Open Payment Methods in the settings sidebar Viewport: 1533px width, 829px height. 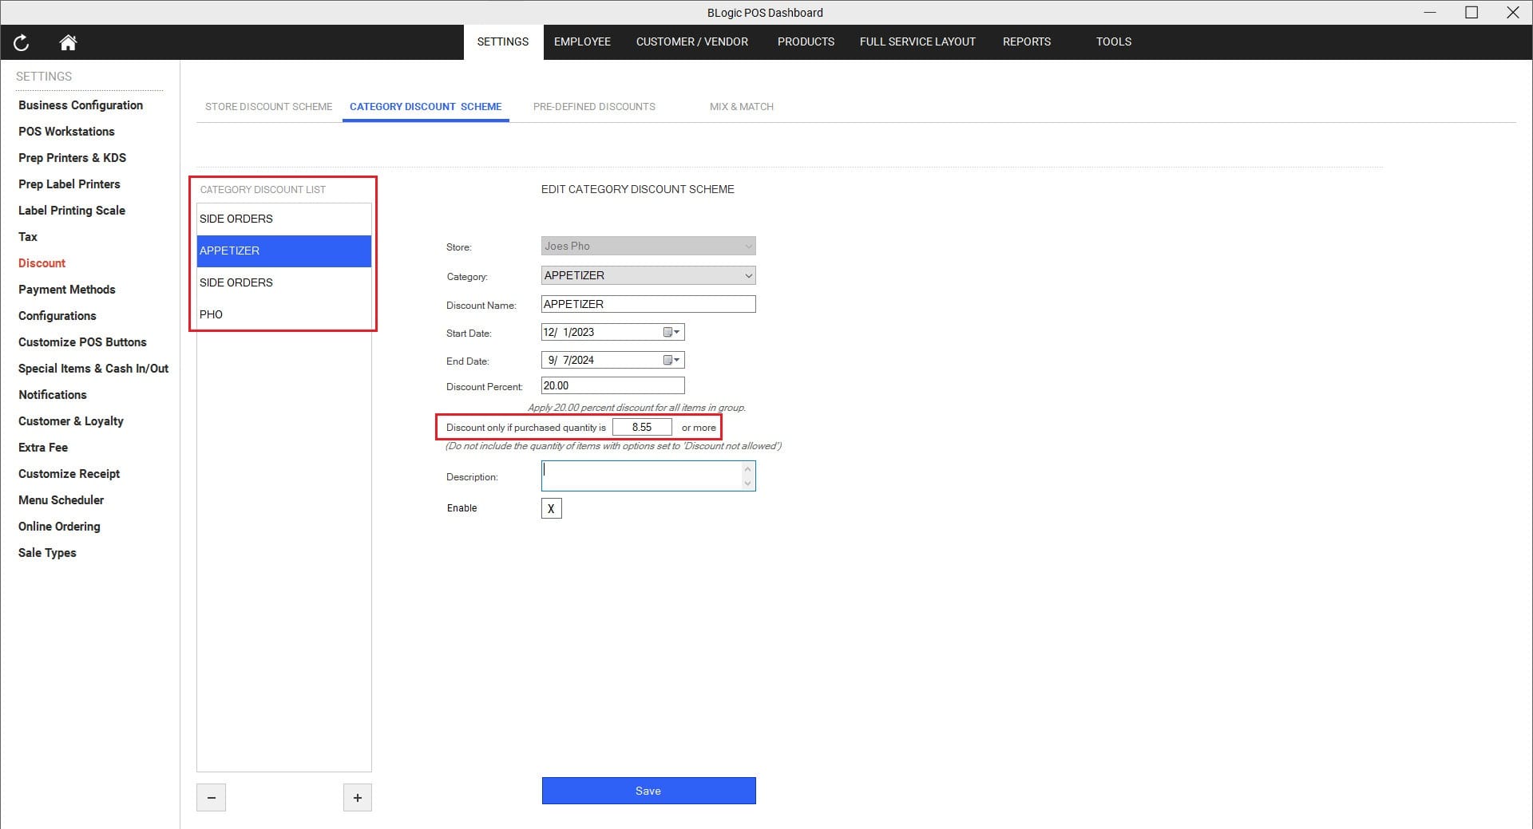point(66,289)
